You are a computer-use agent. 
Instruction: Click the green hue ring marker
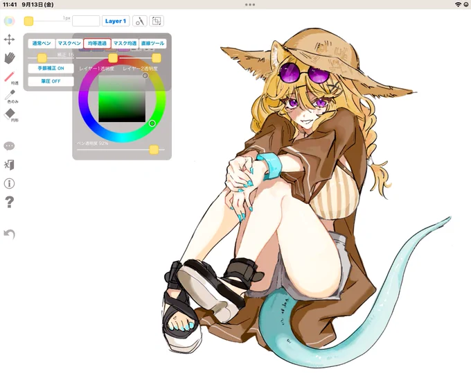click(x=152, y=123)
